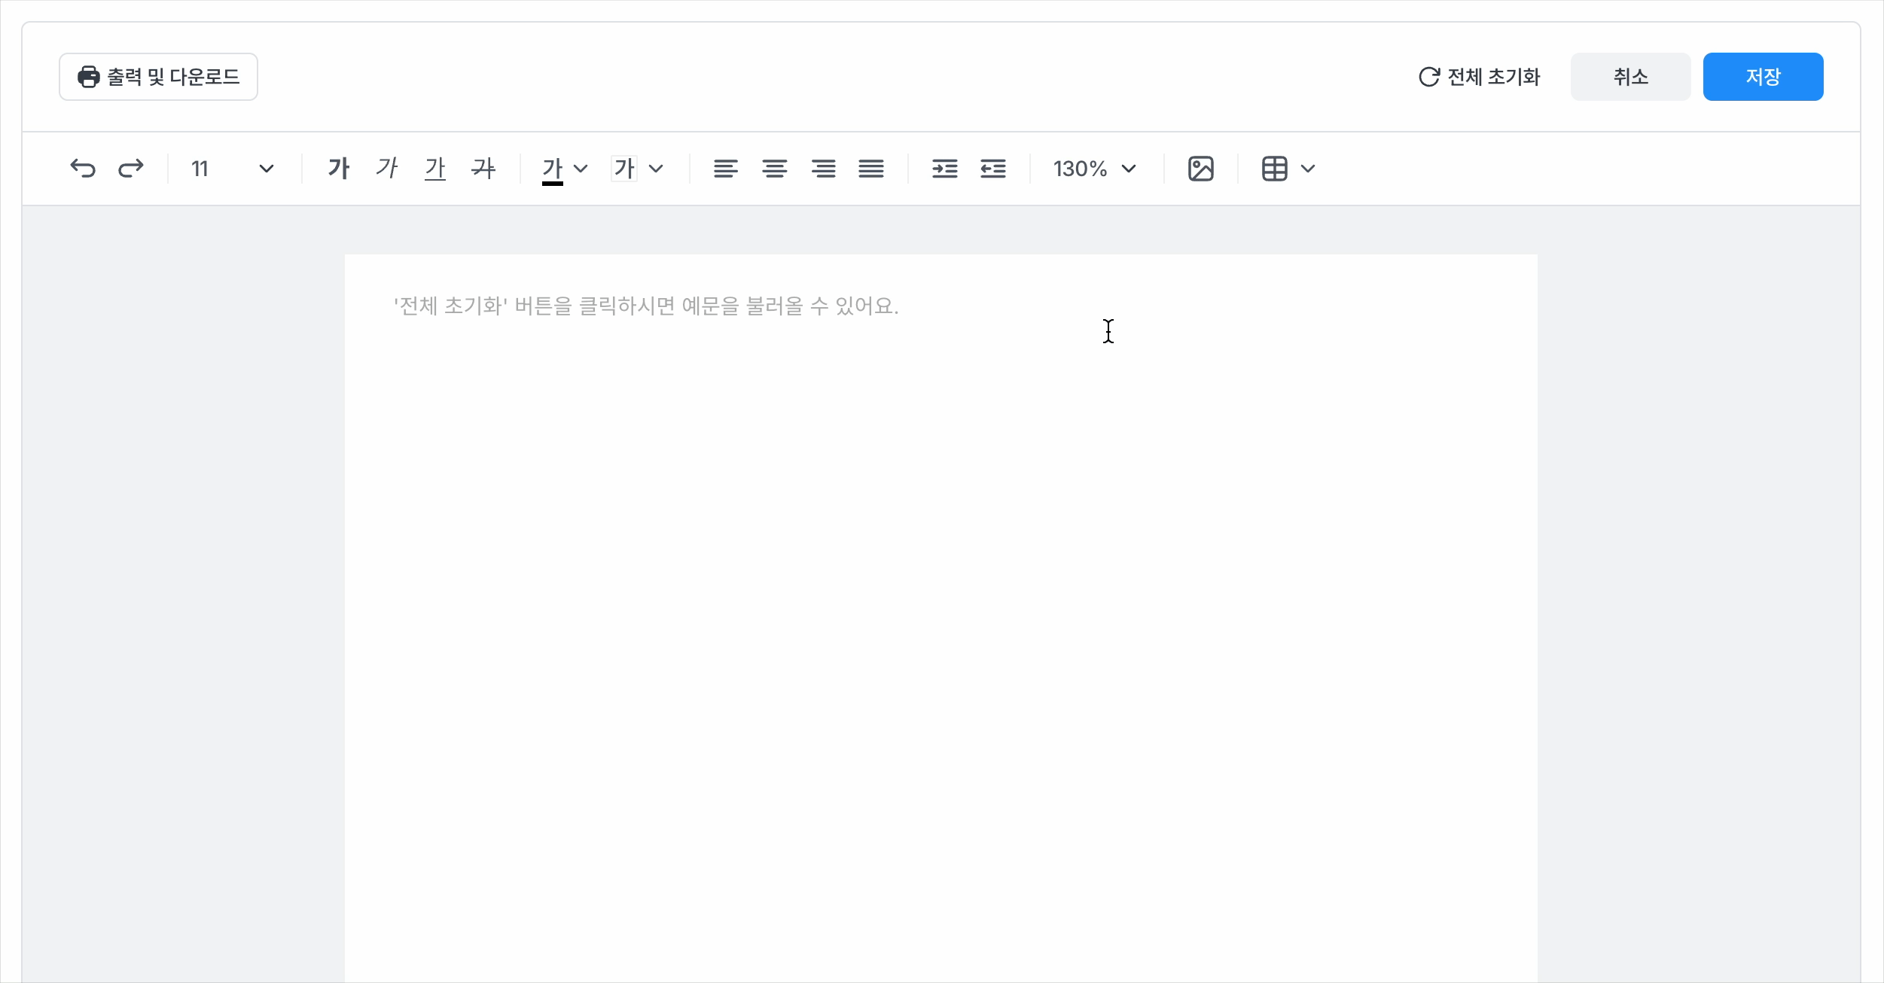Toggle bold 가 formatting
Screen dimensions: 1884x983
pyautogui.click(x=339, y=168)
